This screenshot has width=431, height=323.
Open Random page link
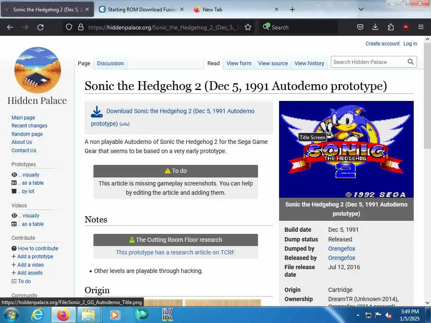point(27,134)
